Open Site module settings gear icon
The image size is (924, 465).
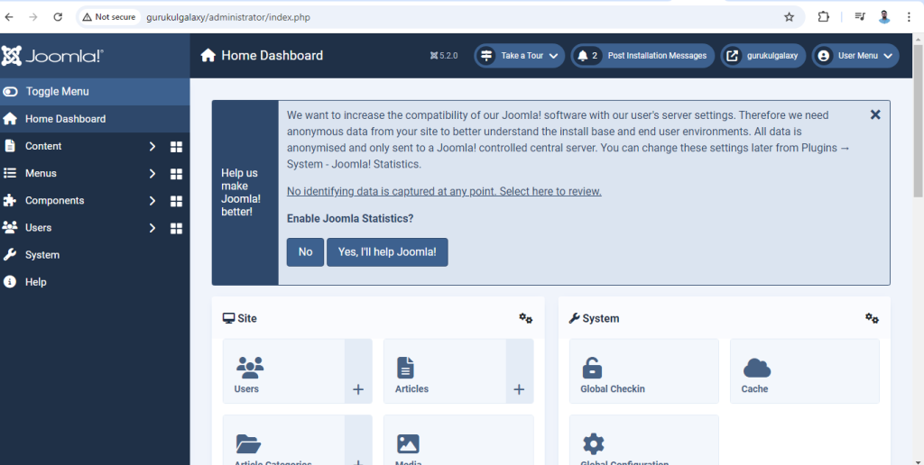coord(526,318)
